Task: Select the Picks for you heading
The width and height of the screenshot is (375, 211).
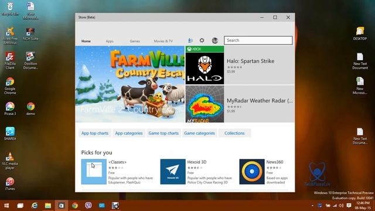Action: (x=97, y=152)
